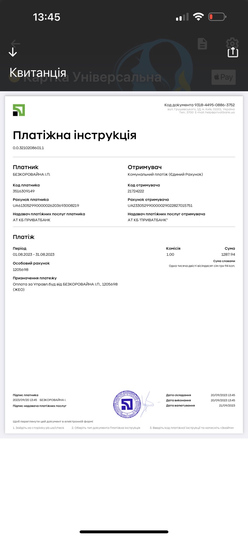The height and width of the screenshot is (538, 248).
Task: Tap the download arrow icon
Action: coord(13,52)
